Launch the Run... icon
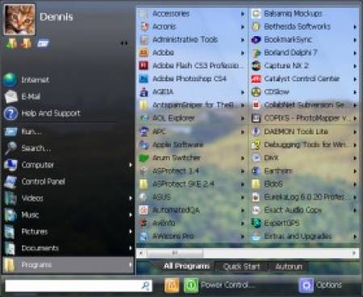The width and height of the screenshot is (363, 297). pyautogui.click(x=10, y=131)
